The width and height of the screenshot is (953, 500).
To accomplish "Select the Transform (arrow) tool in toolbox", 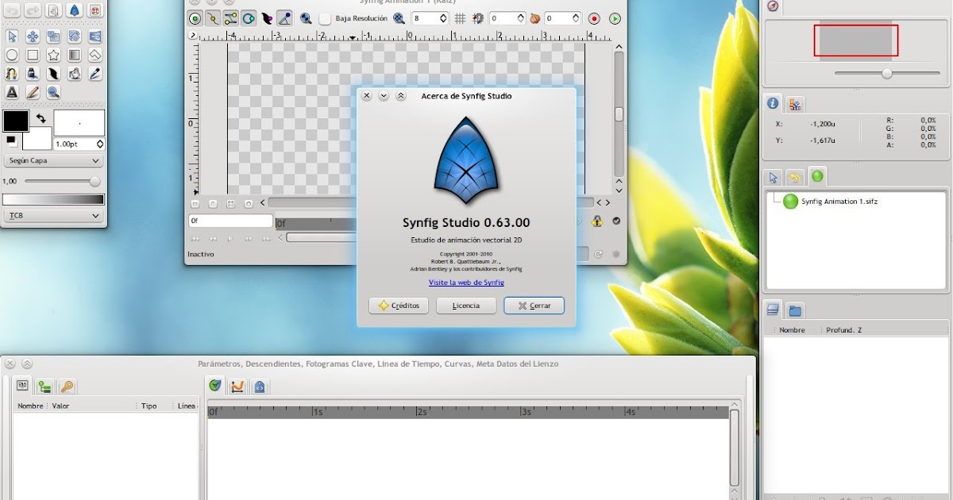I will click(12, 36).
